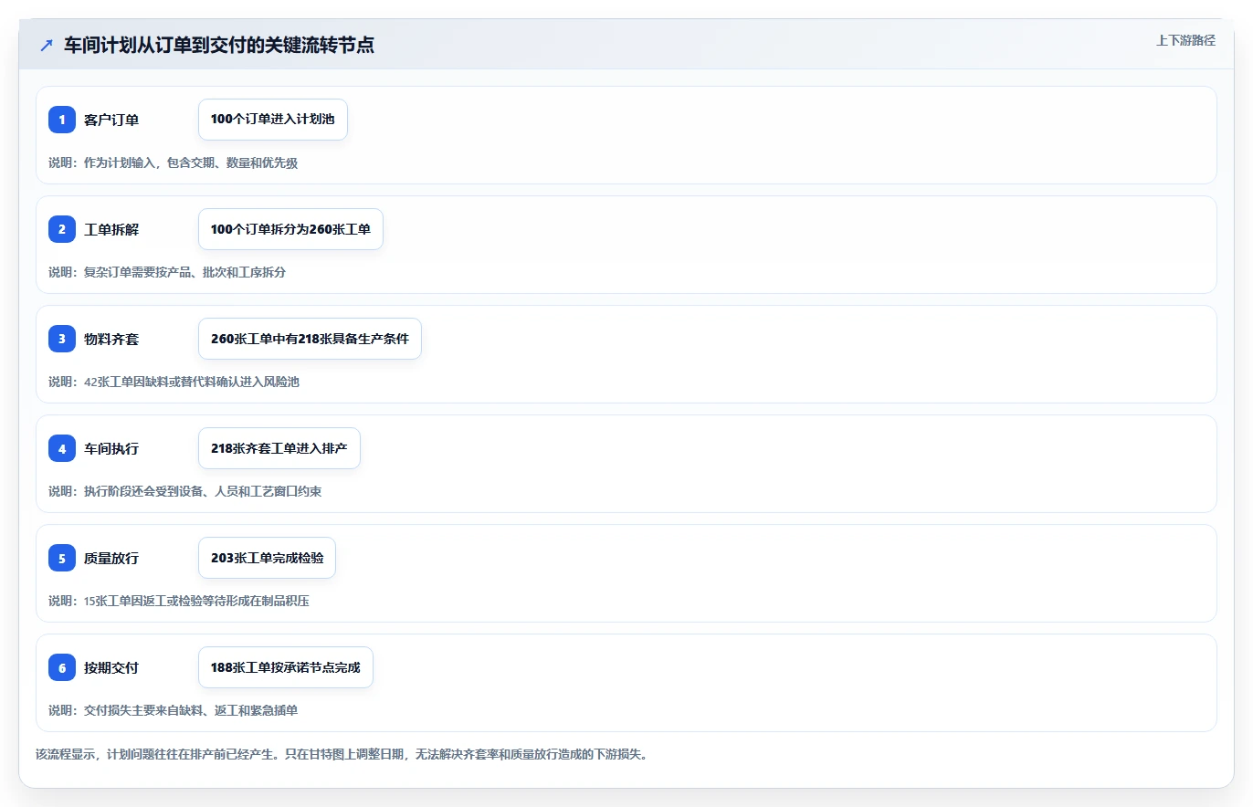The width and height of the screenshot is (1253, 807).
Task: Click the note about 设备、人员和工艺窗口约束
Action: point(185,491)
